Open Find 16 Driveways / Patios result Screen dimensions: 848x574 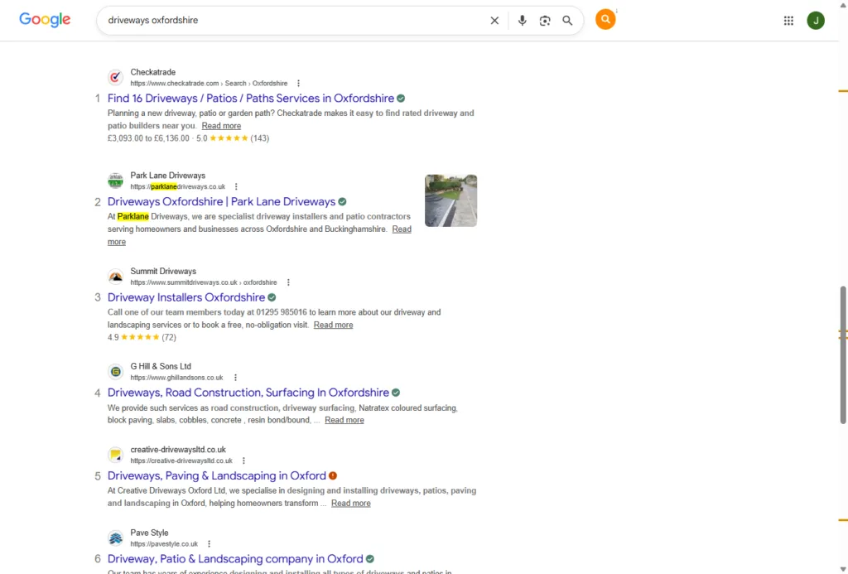251,99
